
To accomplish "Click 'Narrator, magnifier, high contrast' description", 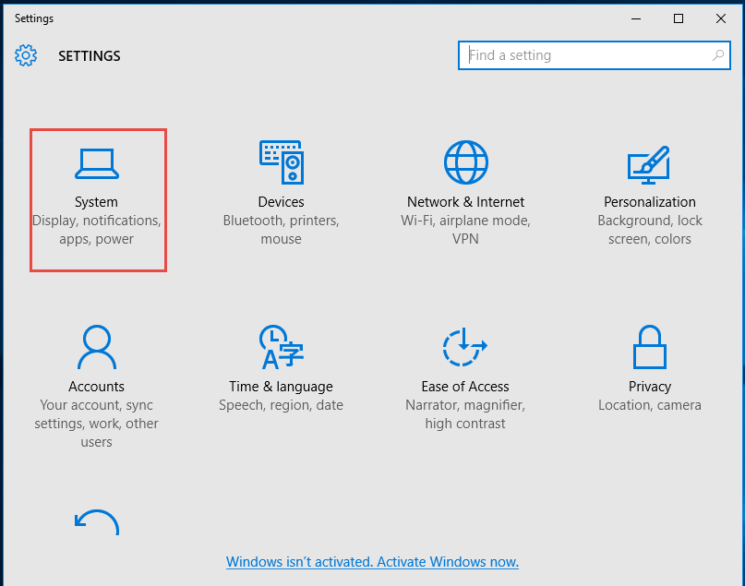I will [x=465, y=414].
